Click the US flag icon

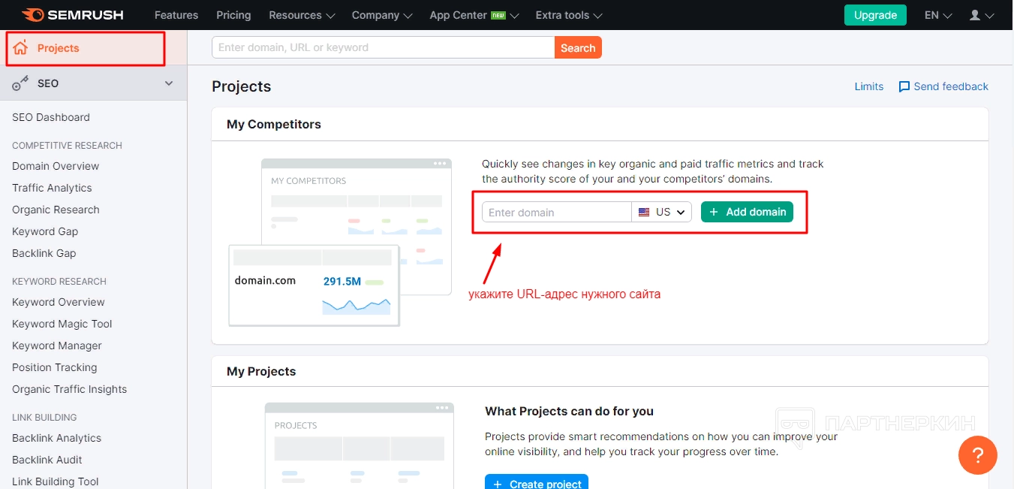[644, 213]
